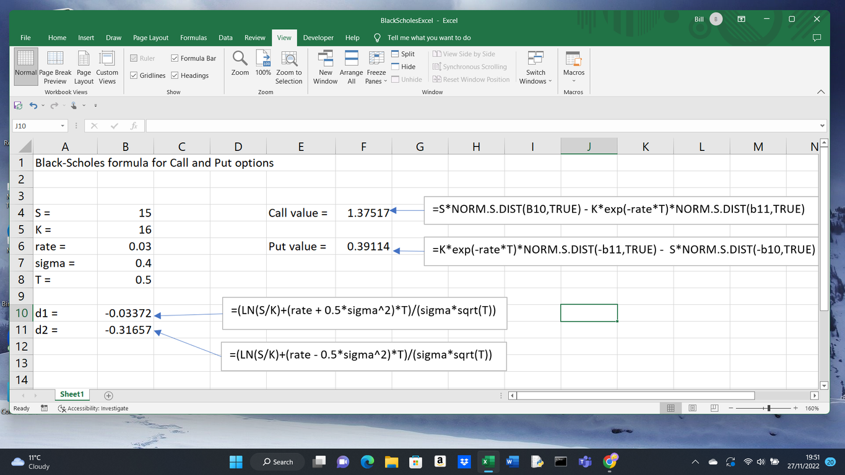This screenshot has width=845, height=475.
Task: Click the 160% zoom level
Action: 812,408
